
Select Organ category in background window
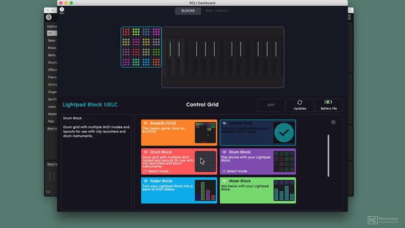pyautogui.click(x=52, y=92)
